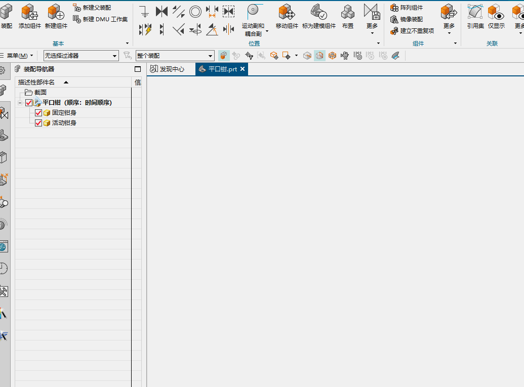The width and height of the screenshot is (524, 387).
Task: Select the concentric circles constraint icon
Action: tap(195, 11)
